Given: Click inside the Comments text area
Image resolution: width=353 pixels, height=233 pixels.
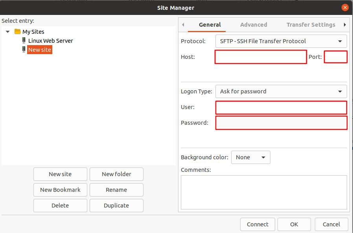Looking at the screenshot, I should (x=264, y=192).
